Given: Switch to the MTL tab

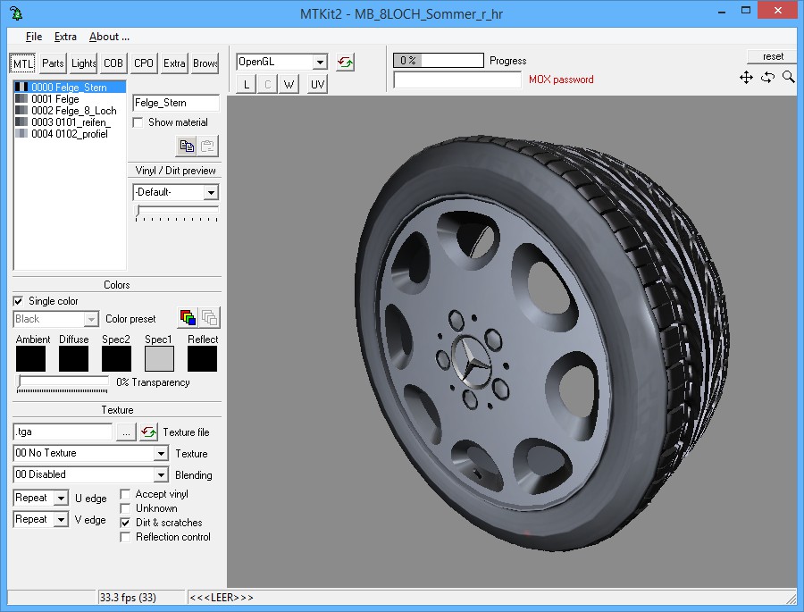Looking at the screenshot, I should 22,63.
